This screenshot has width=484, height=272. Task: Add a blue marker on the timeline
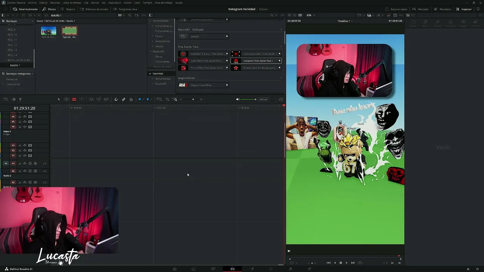tap(147, 99)
